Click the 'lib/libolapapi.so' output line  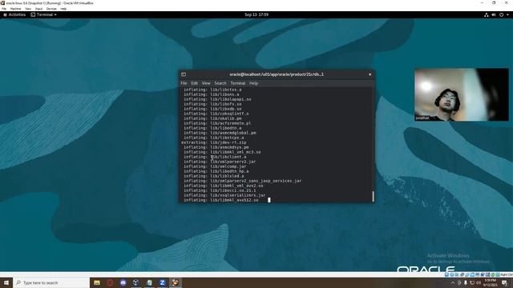tap(217, 99)
